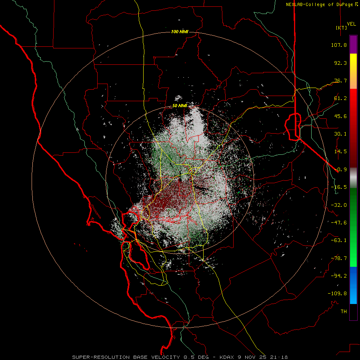Click the 76.7 velocity scale value
The image size is (360, 360).
(340, 80)
